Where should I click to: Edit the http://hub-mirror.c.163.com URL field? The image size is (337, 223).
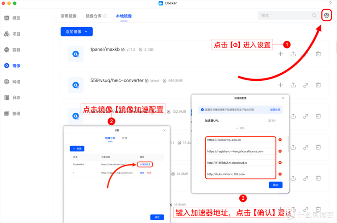241,174
